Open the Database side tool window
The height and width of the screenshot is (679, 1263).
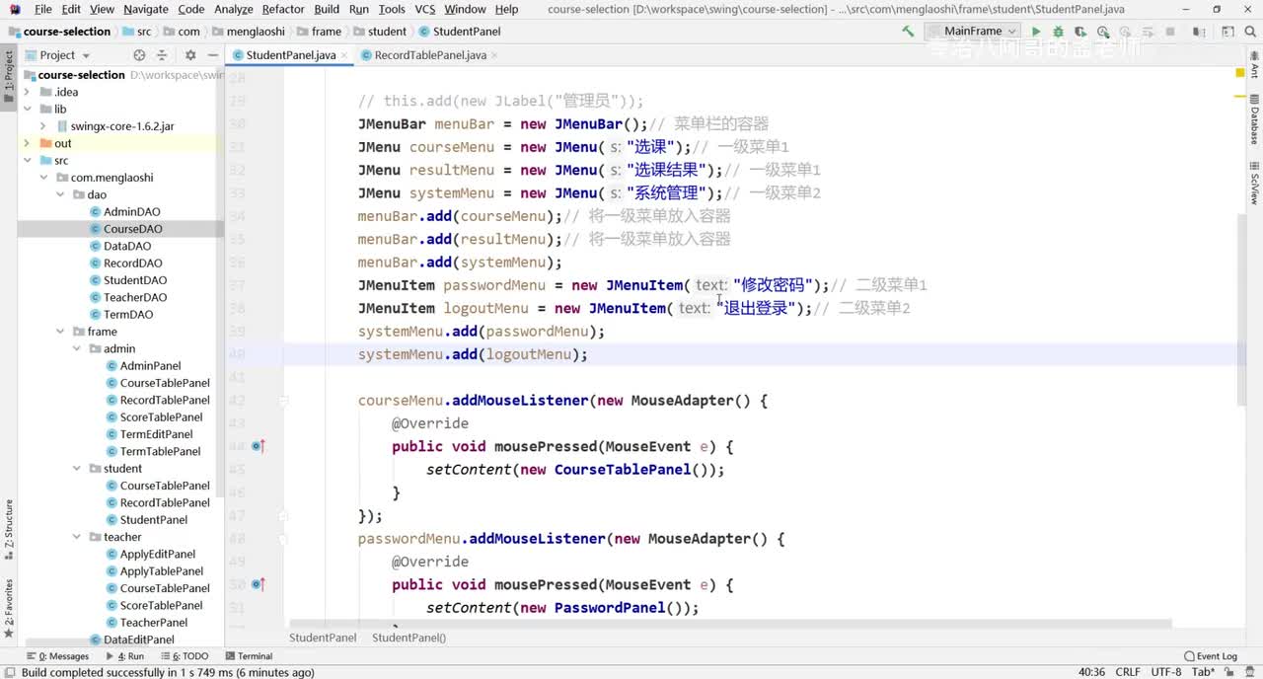click(x=1254, y=120)
